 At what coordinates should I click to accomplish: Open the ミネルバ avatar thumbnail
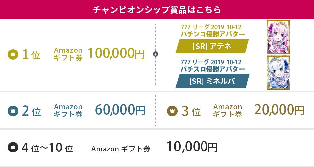click(278, 73)
